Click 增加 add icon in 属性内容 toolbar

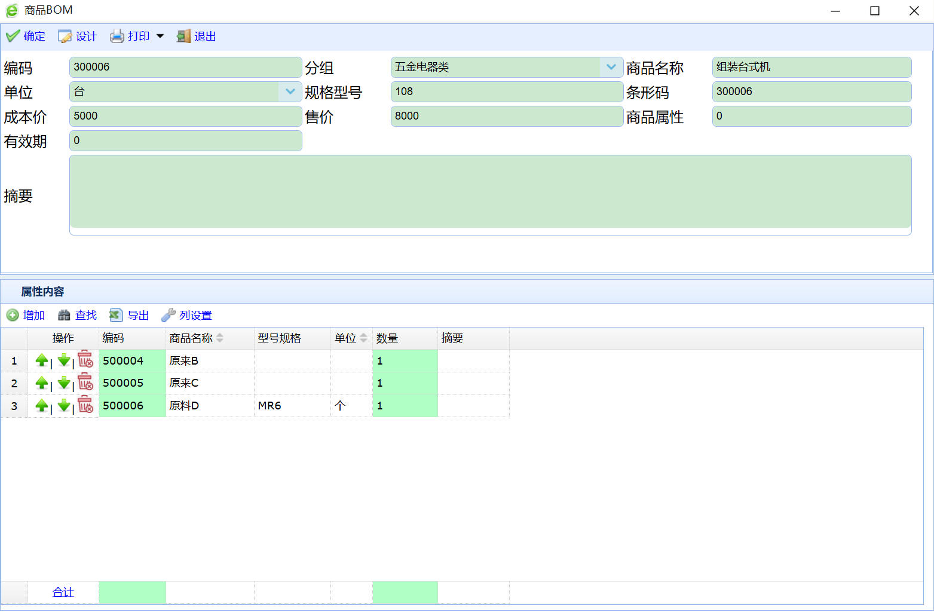[x=13, y=315]
